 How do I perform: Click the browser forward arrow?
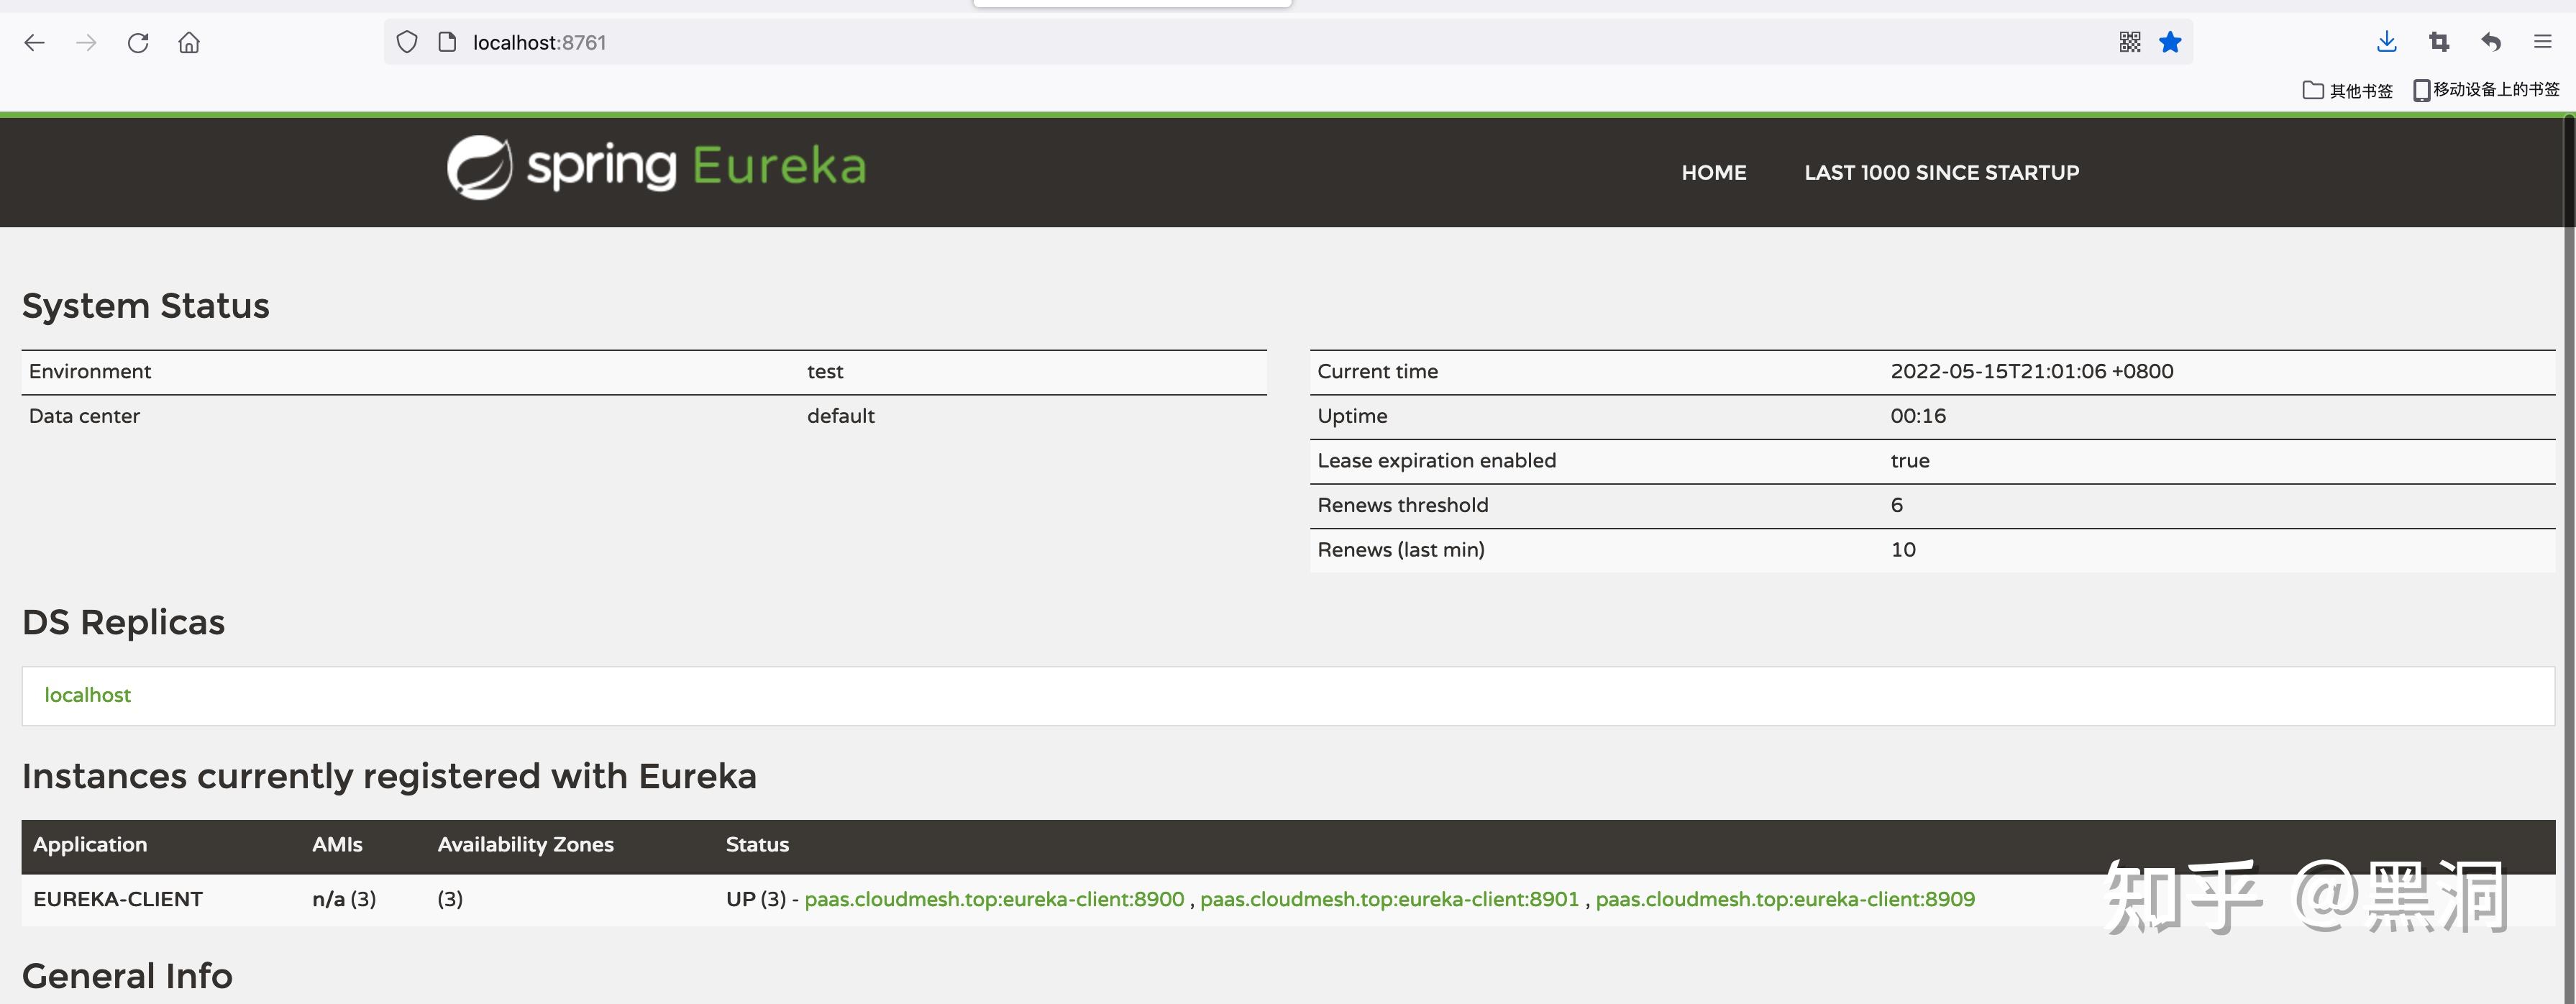pos(86,42)
